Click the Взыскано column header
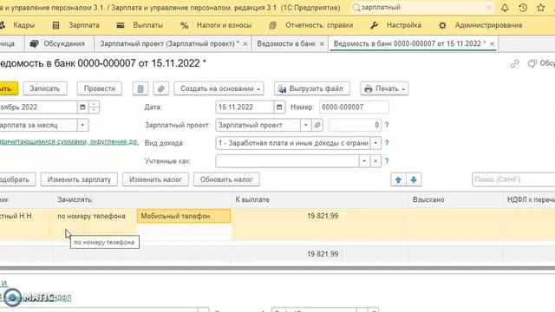Viewport: 555px width, 312px height. tap(455, 199)
